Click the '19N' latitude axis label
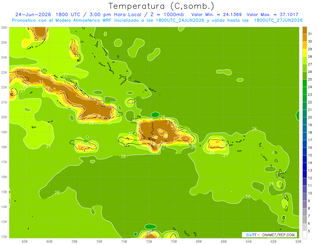Screen dimensions: 317x245 coord(4,132)
